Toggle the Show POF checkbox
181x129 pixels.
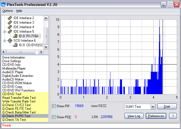pyautogui.click(x=54, y=117)
